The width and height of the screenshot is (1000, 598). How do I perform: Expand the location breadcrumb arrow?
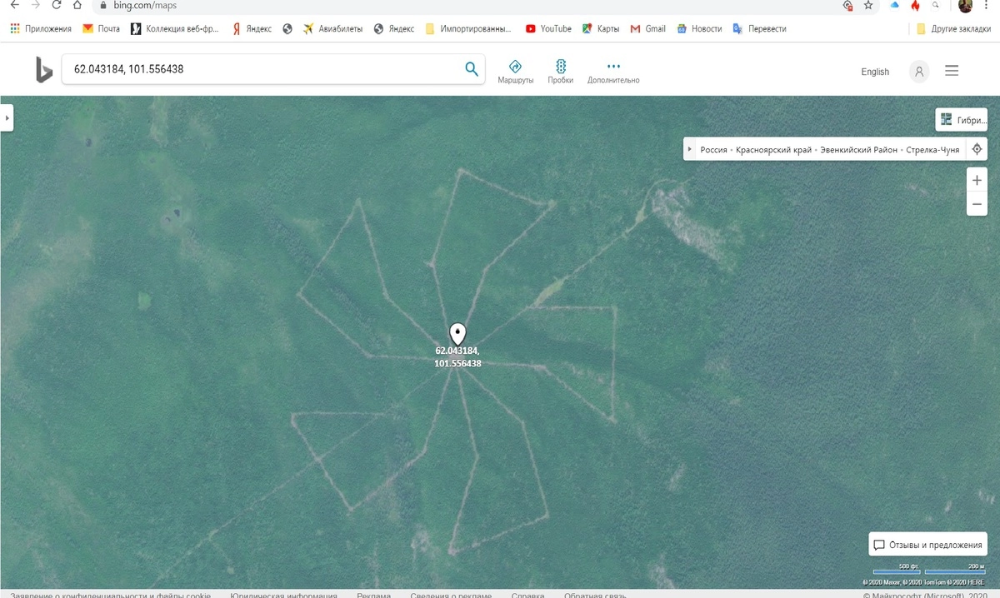point(689,150)
